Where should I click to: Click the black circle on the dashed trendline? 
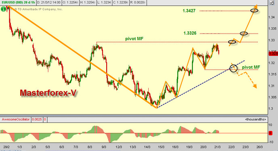coord(233,68)
